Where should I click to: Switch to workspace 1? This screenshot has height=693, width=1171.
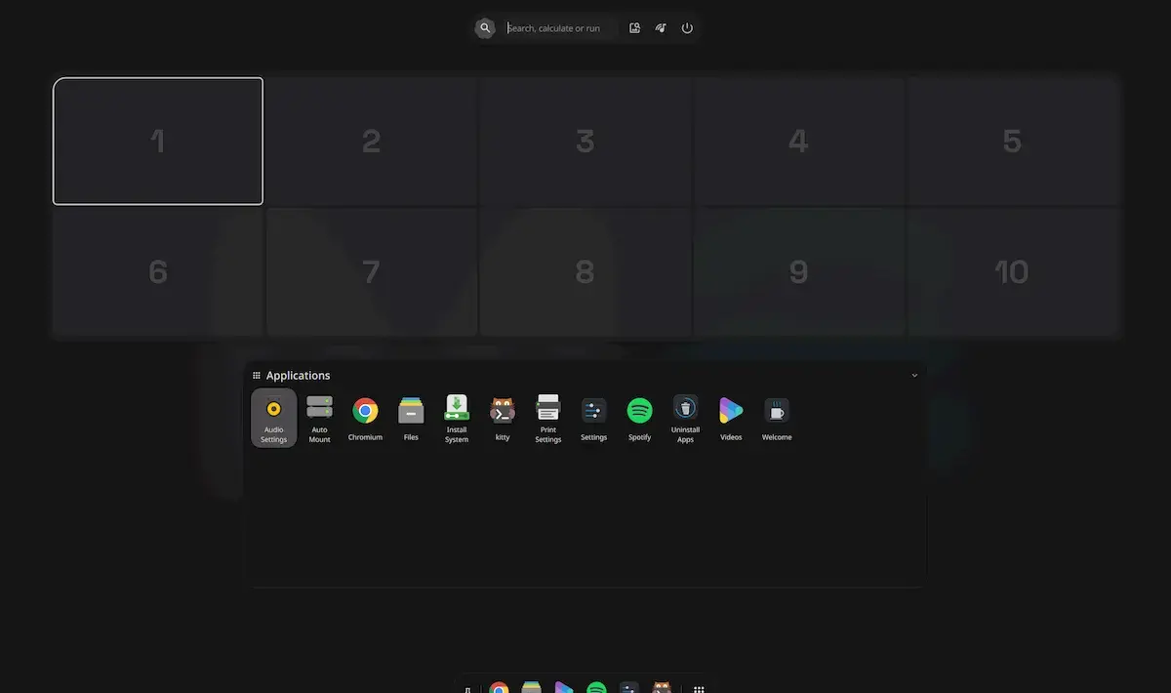[158, 142]
